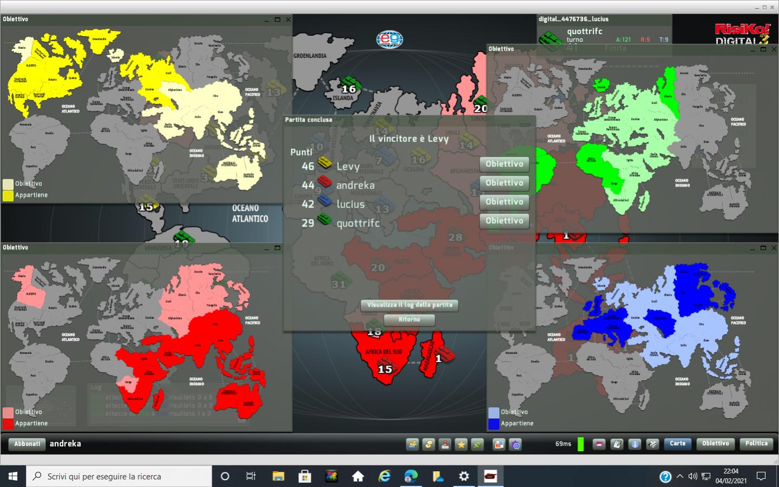
Task: Click Levy's yellow tank icon
Action: 325,163
